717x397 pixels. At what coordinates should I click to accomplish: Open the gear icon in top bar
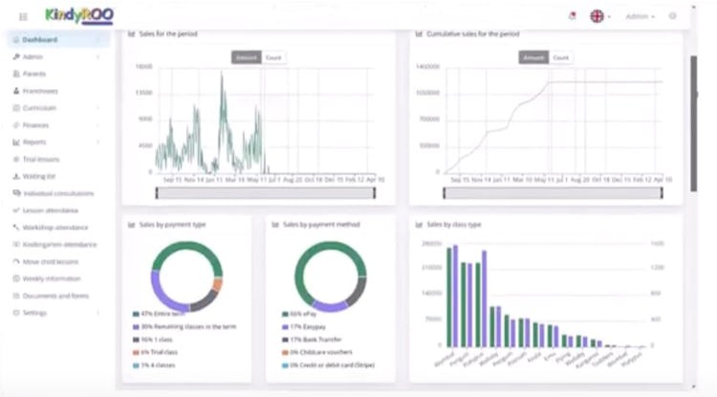[673, 16]
